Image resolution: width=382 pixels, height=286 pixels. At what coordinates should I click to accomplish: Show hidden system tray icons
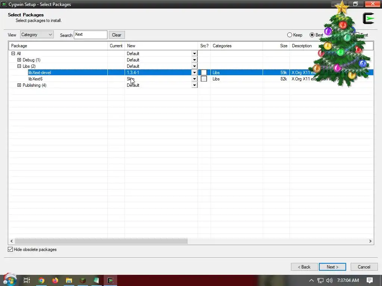pos(311,280)
